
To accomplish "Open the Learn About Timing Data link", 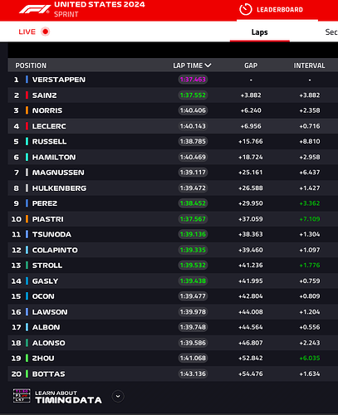I will 68,397.
